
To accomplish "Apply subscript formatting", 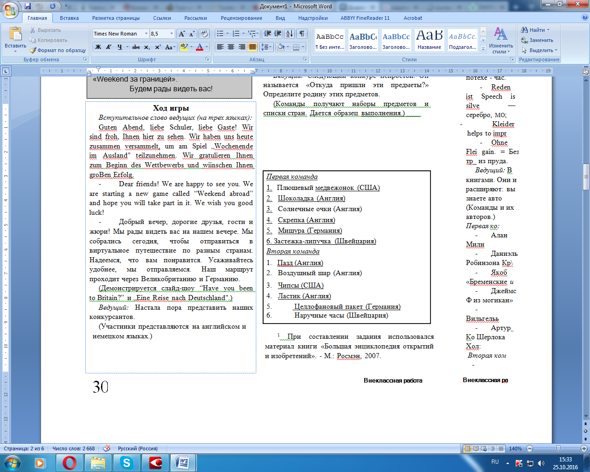I will pyautogui.click(x=147, y=47).
